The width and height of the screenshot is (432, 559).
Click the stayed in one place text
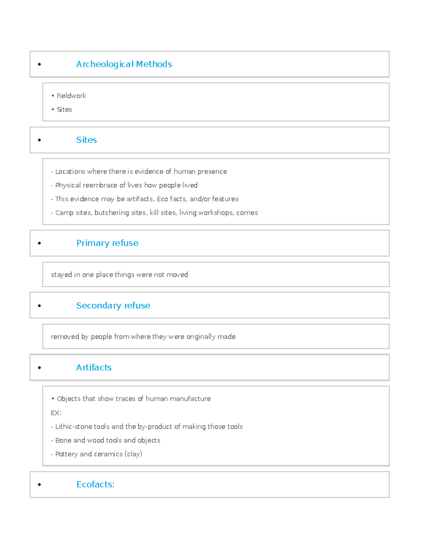coord(119,275)
